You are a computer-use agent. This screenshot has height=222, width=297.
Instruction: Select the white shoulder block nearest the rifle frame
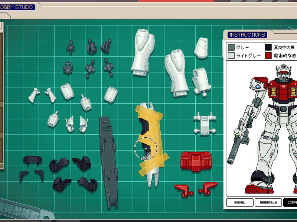(x=111, y=95)
